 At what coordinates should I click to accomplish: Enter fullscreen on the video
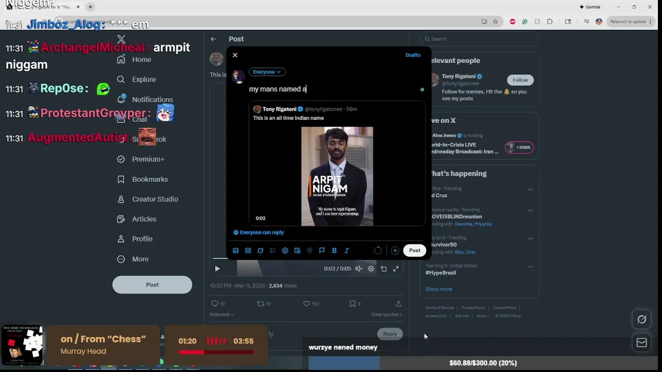(396, 269)
